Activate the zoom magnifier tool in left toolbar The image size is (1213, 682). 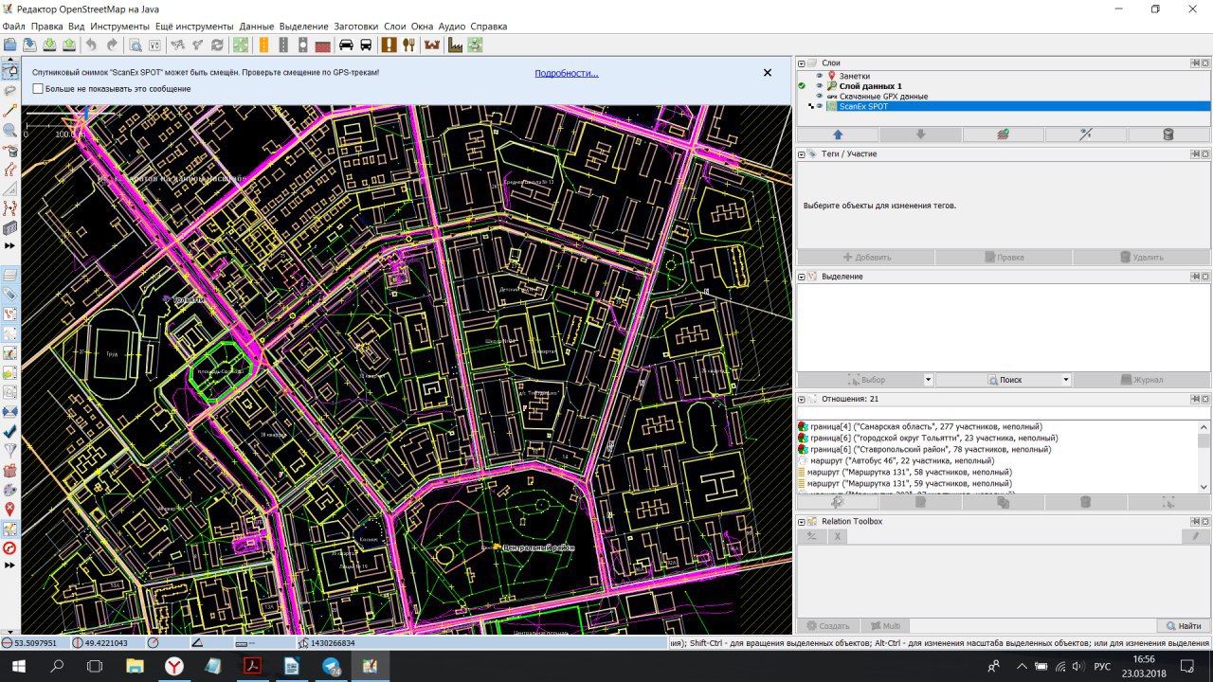10,130
